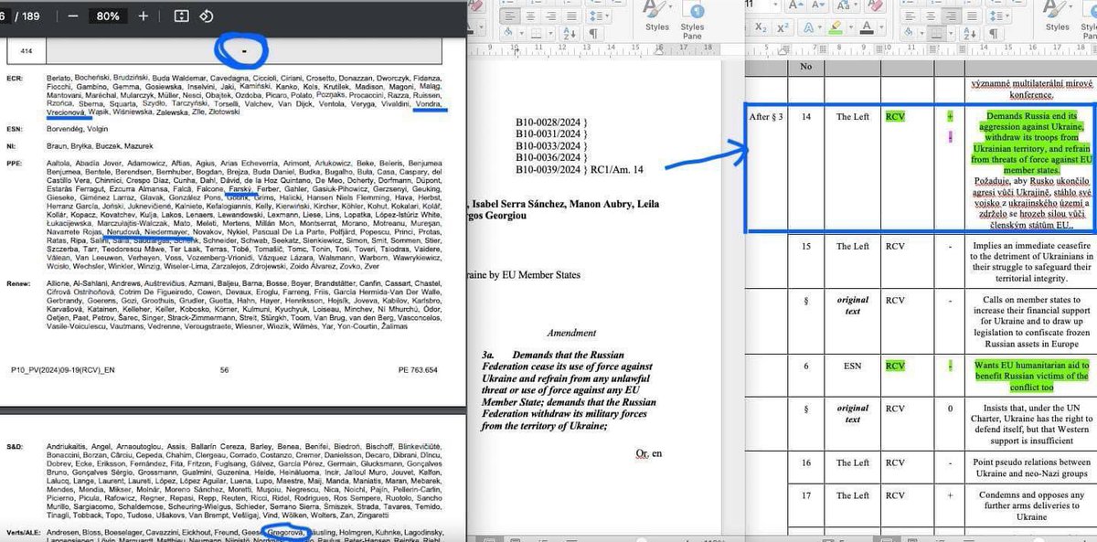
Task: Open borders dropdown arrow in middle Word window
Action: pyautogui.click(x=550, y=33)
